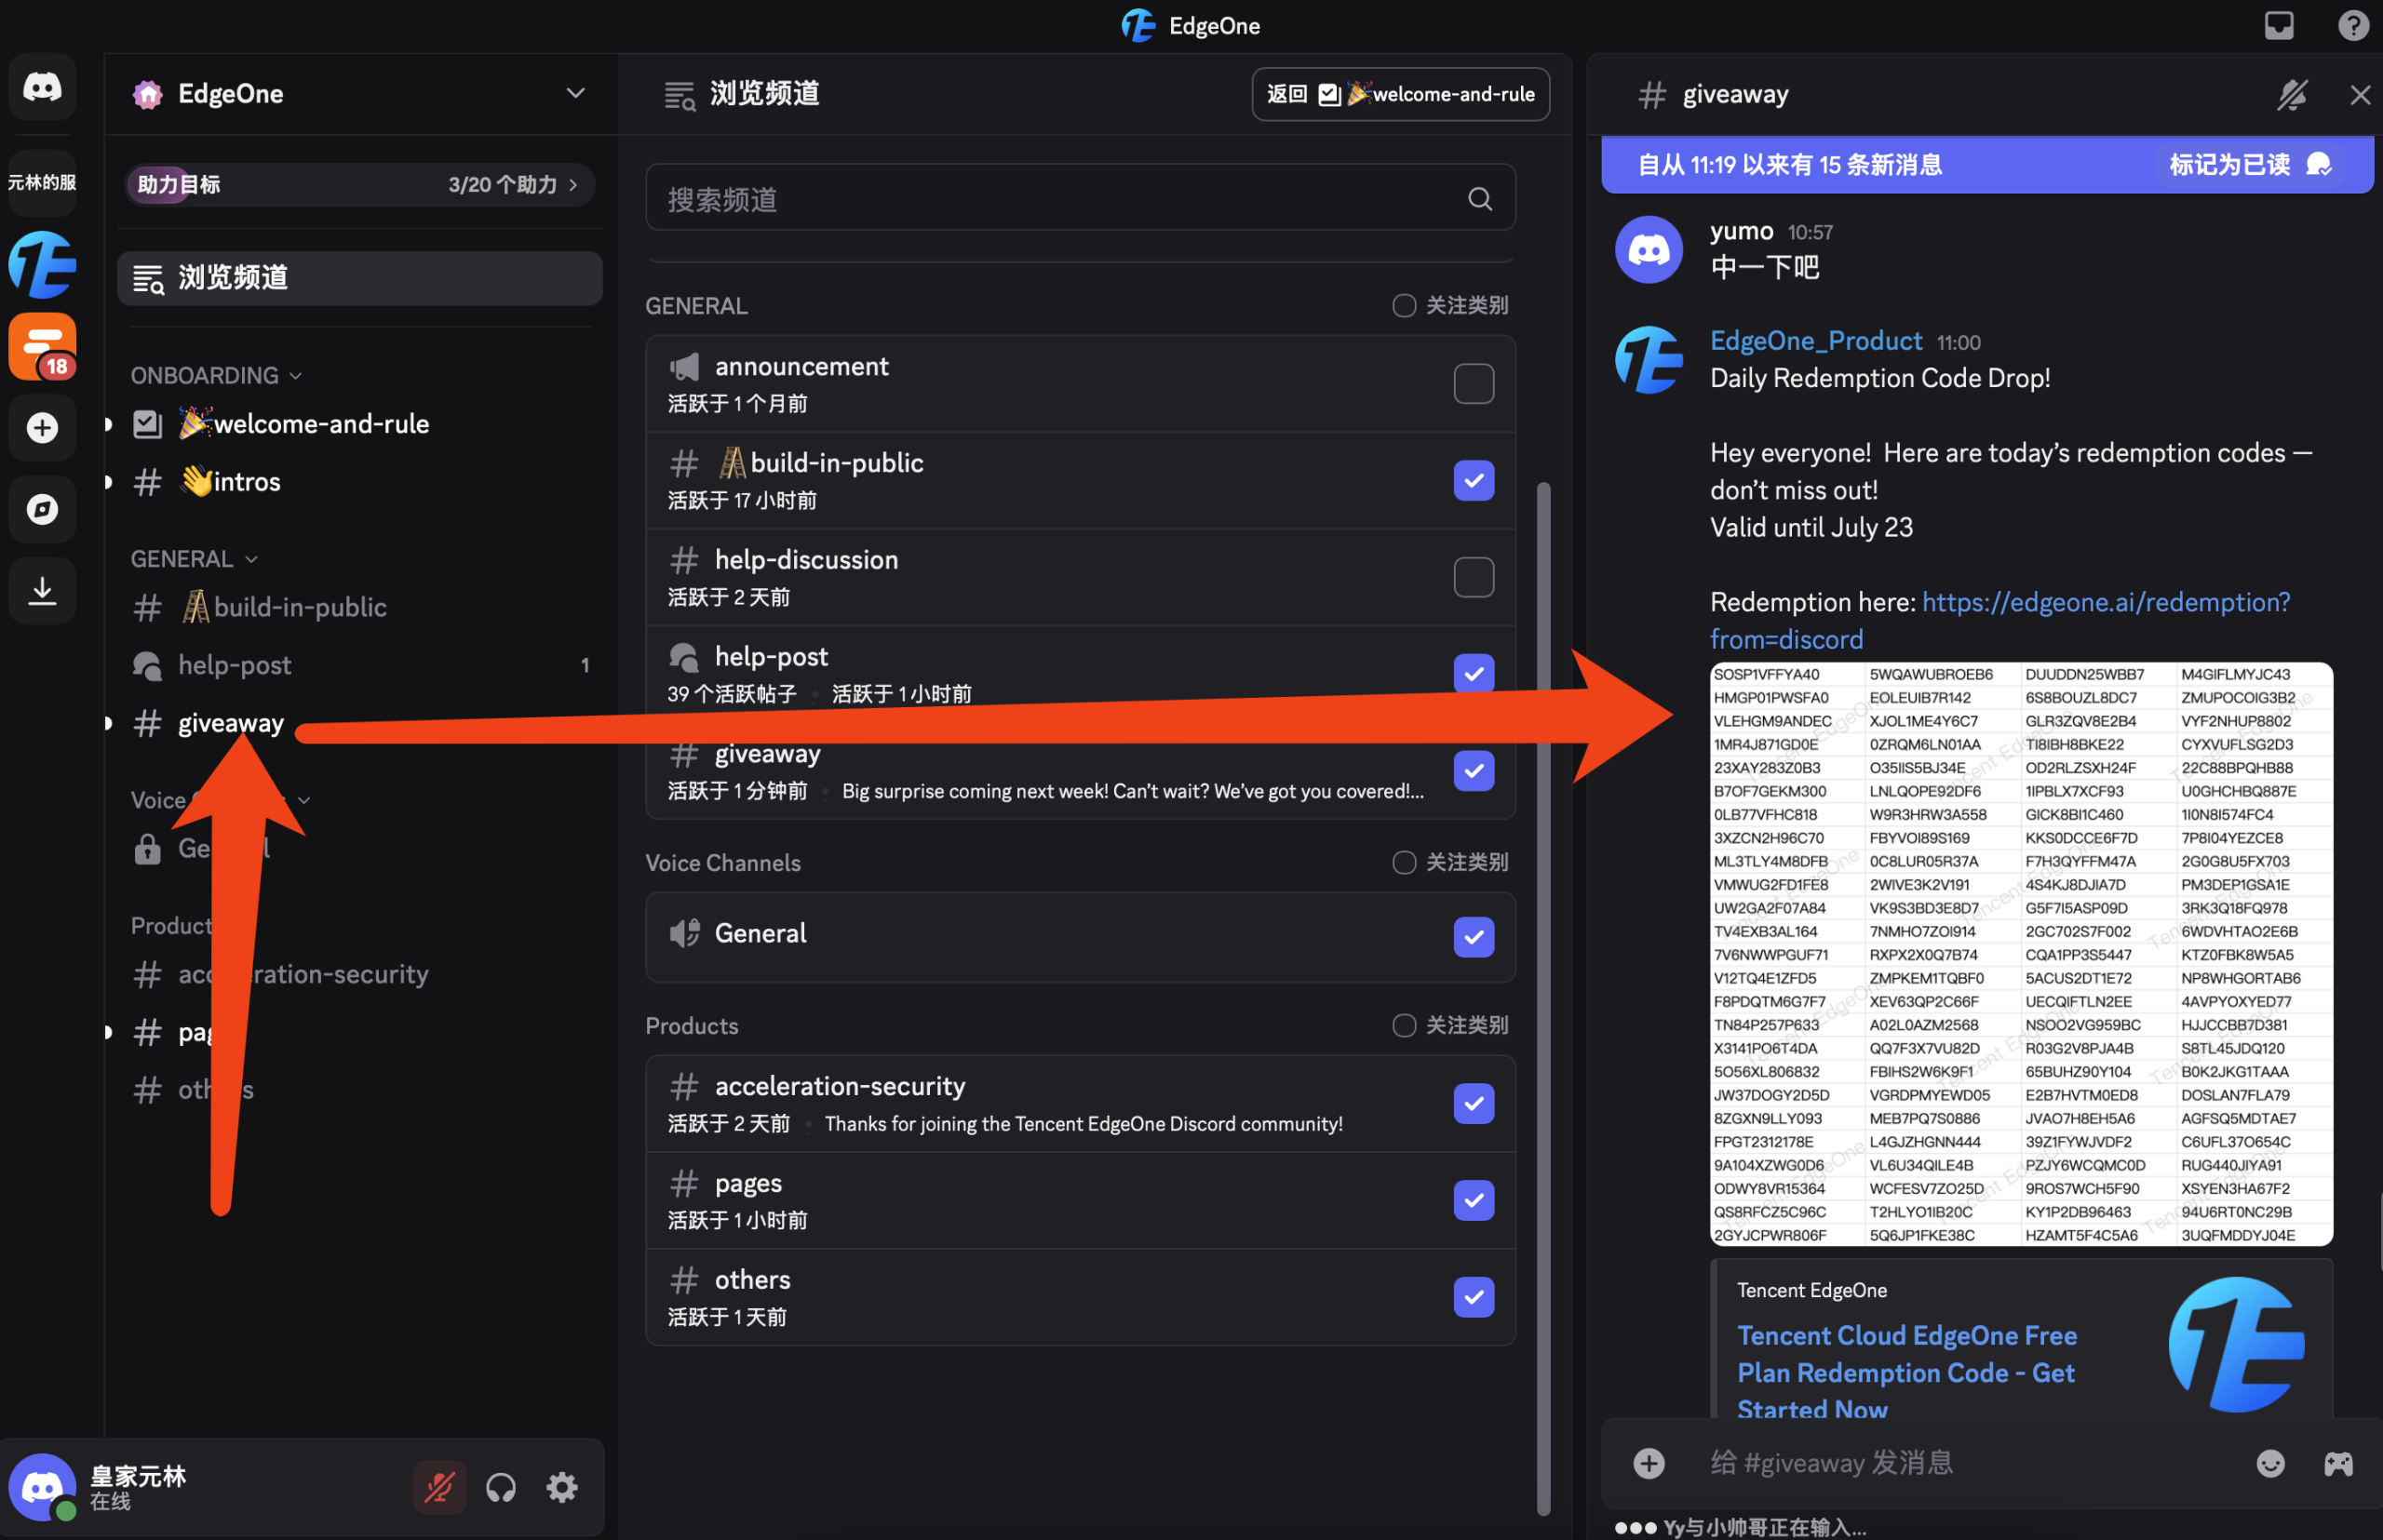2383x1540 pixels.
Task: Click your own avatar in user panel
Action: point(42,1487)
